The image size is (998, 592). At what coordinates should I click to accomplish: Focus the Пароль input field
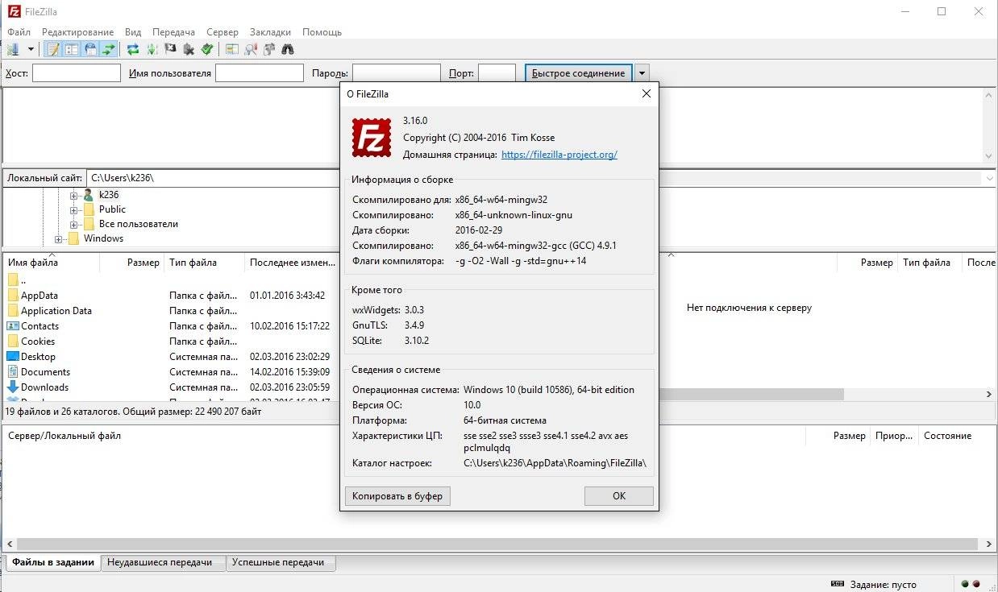(397, 73)
